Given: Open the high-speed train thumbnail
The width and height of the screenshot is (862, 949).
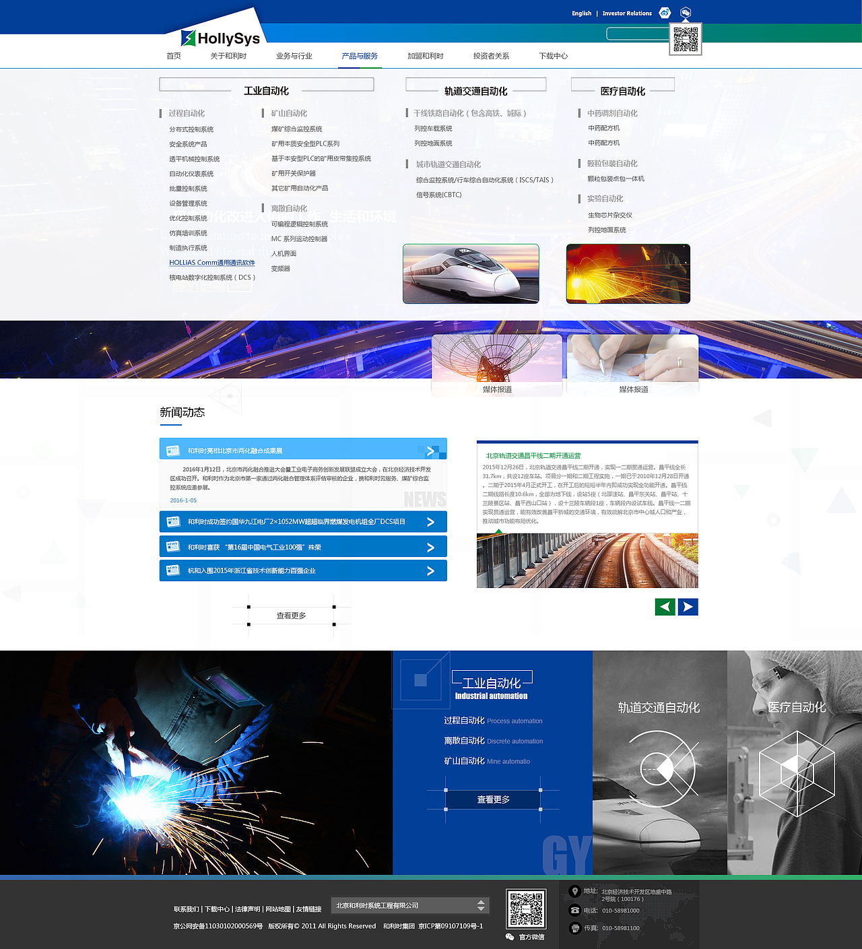Looking at the screenshot, I should (x=471, y=273).
